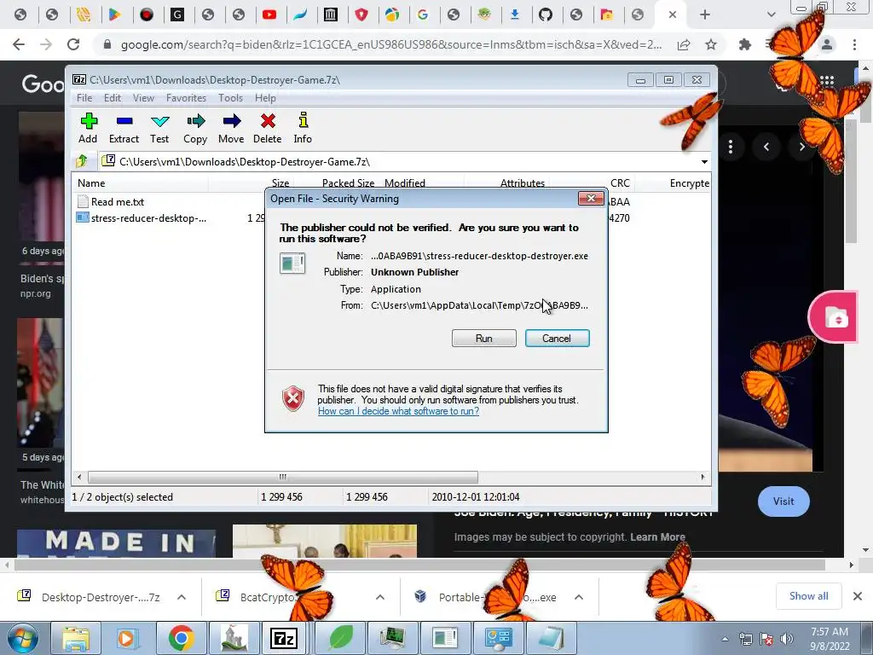Open the Favorites menu in 7-Zip
The image size is (873, 655).
click(186, 98)
